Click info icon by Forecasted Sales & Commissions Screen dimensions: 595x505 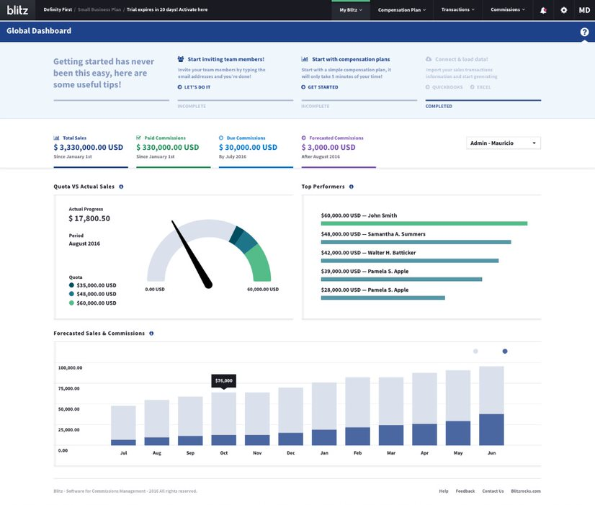pyautogui.click(x=151, y=334)
